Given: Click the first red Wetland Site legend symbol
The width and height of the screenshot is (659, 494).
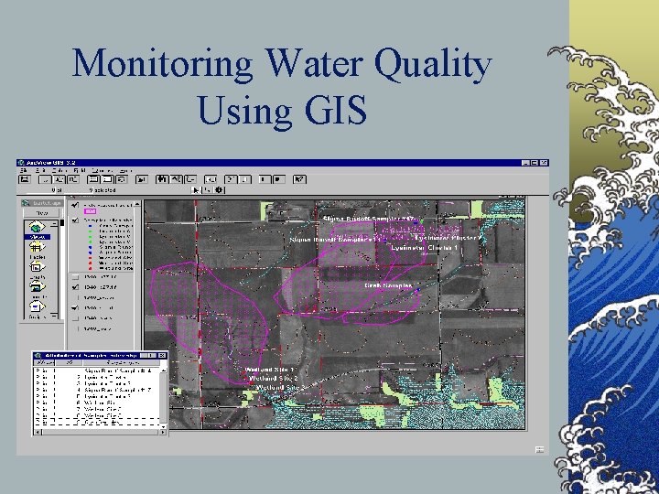Looking at the screenshot, I should 90,257.
